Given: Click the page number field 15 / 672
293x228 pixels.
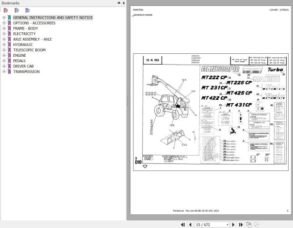Looking at the screenshot, I should click(x=210, y=225).
